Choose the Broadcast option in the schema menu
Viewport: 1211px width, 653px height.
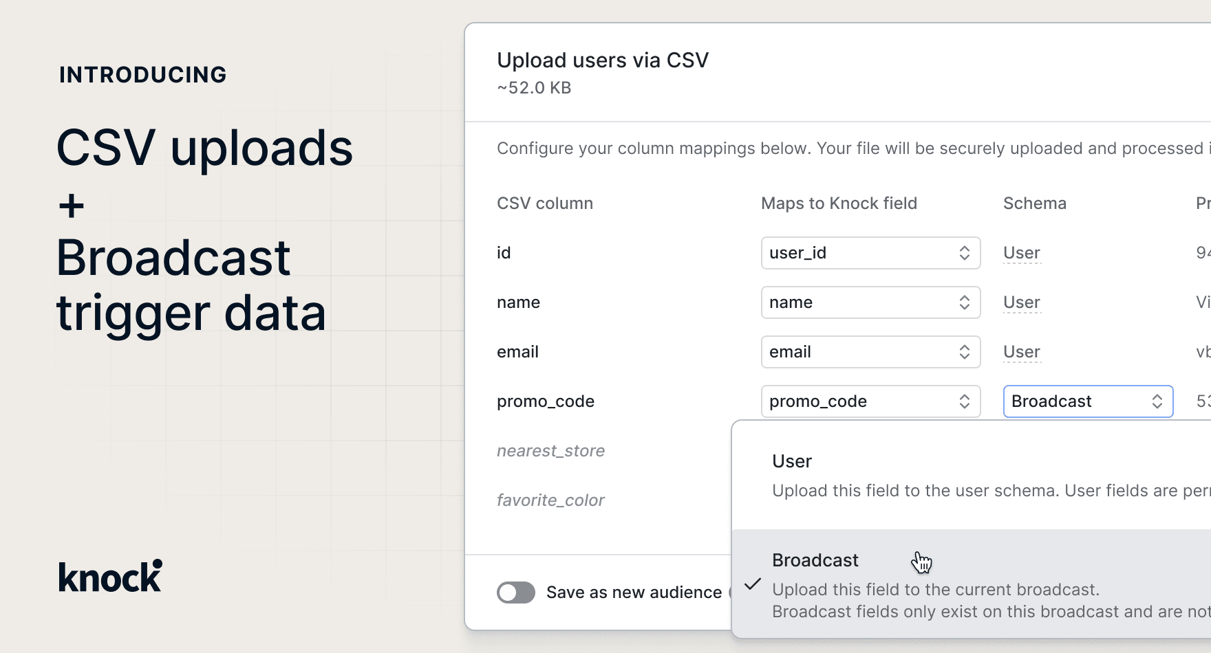pos(815,560)
